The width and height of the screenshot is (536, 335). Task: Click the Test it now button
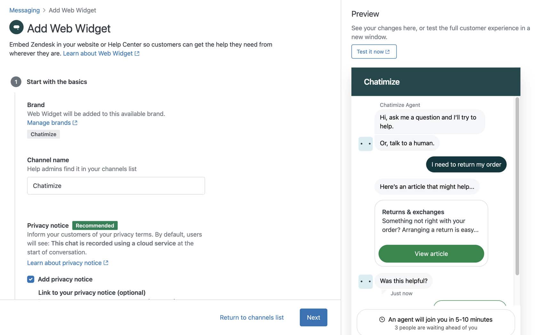coord(374,51)
